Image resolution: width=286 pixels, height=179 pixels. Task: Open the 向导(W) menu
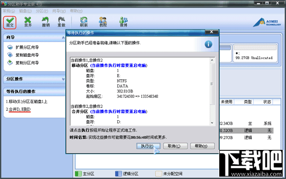[59, 11]
